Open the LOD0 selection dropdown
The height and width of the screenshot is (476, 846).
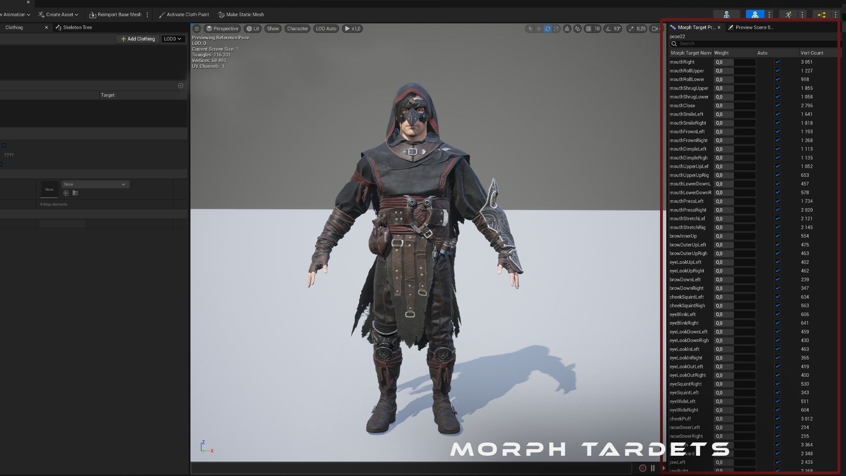pos(173,39)
